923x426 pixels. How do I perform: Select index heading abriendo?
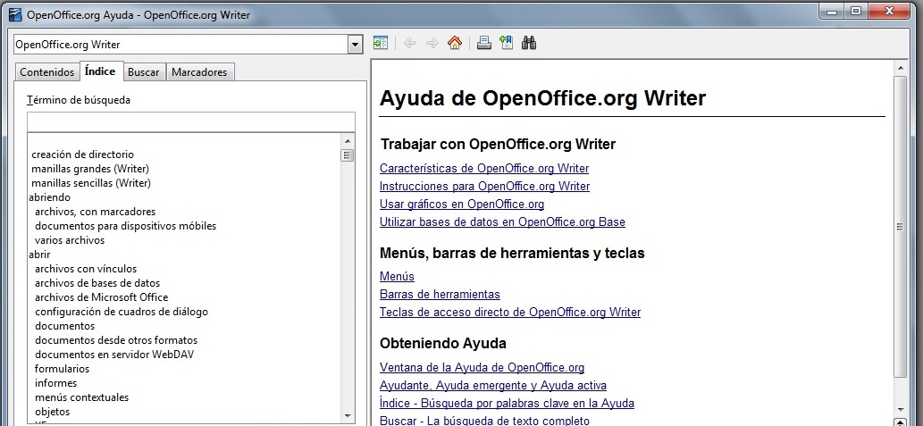[49, 197]
